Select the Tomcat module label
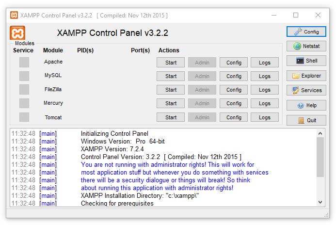Screen dimensions: 336x225 (x=53, y=117)
